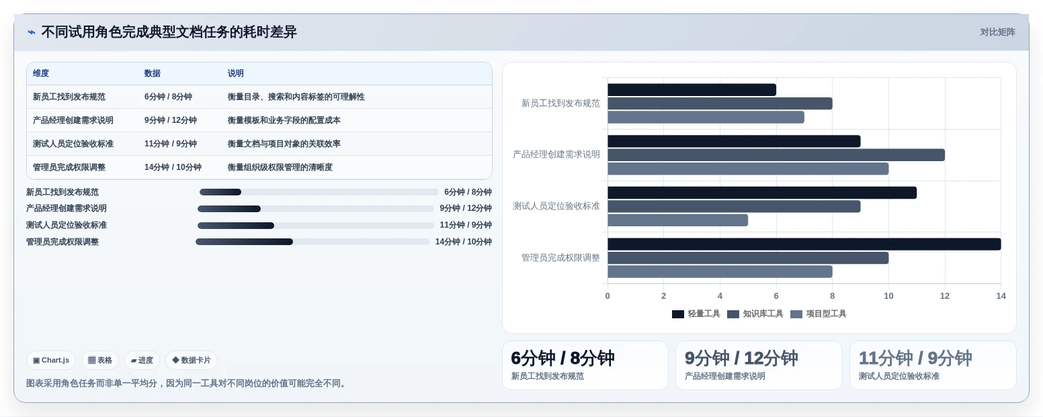Open the 6分钟 / 8分钟 data card
The width and height of the screenshot is (1043, 417).
(x=585, y=365)
